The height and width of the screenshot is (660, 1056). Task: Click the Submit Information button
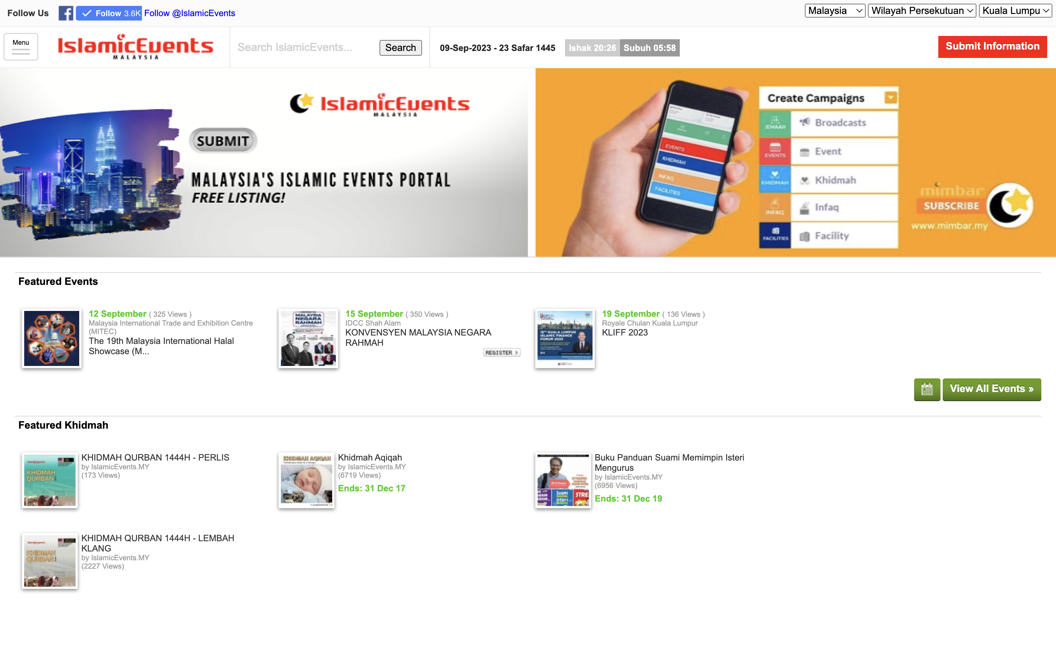point(992,47)
